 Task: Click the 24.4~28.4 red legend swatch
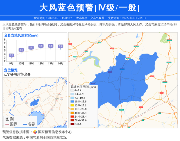tap(72, 116)
